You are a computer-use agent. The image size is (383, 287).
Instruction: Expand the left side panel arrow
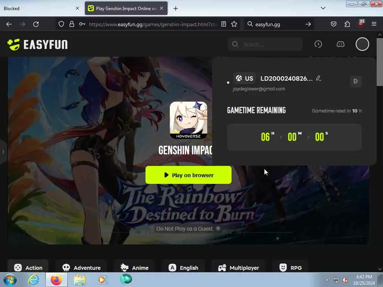pos(3,152)
